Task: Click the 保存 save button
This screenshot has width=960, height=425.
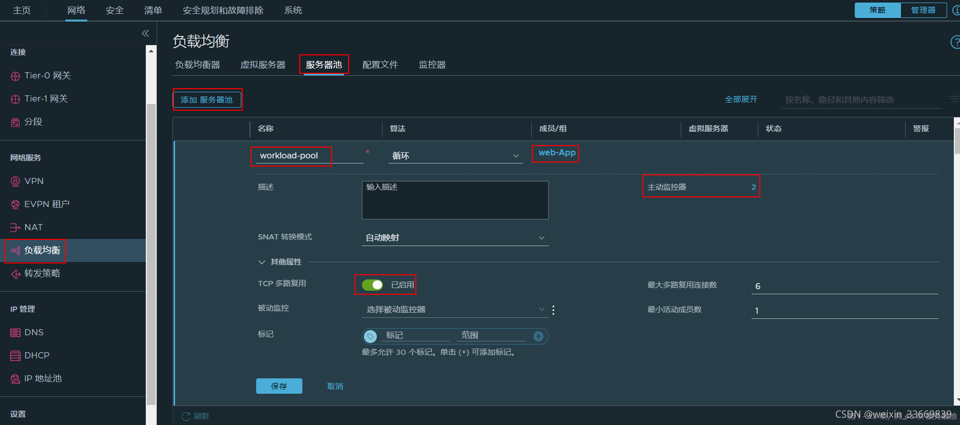Action: (x=279, y=386)
